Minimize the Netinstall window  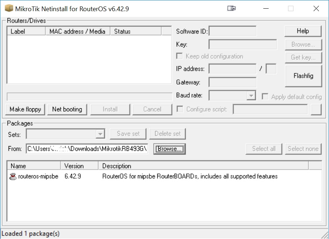coord(266,8)
